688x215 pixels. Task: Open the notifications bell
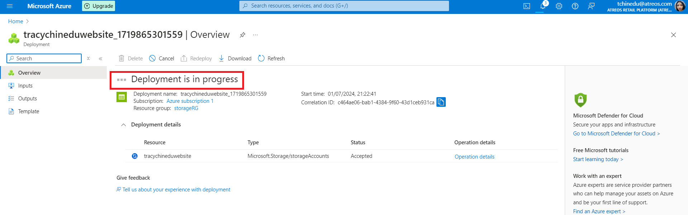(543, 6)
